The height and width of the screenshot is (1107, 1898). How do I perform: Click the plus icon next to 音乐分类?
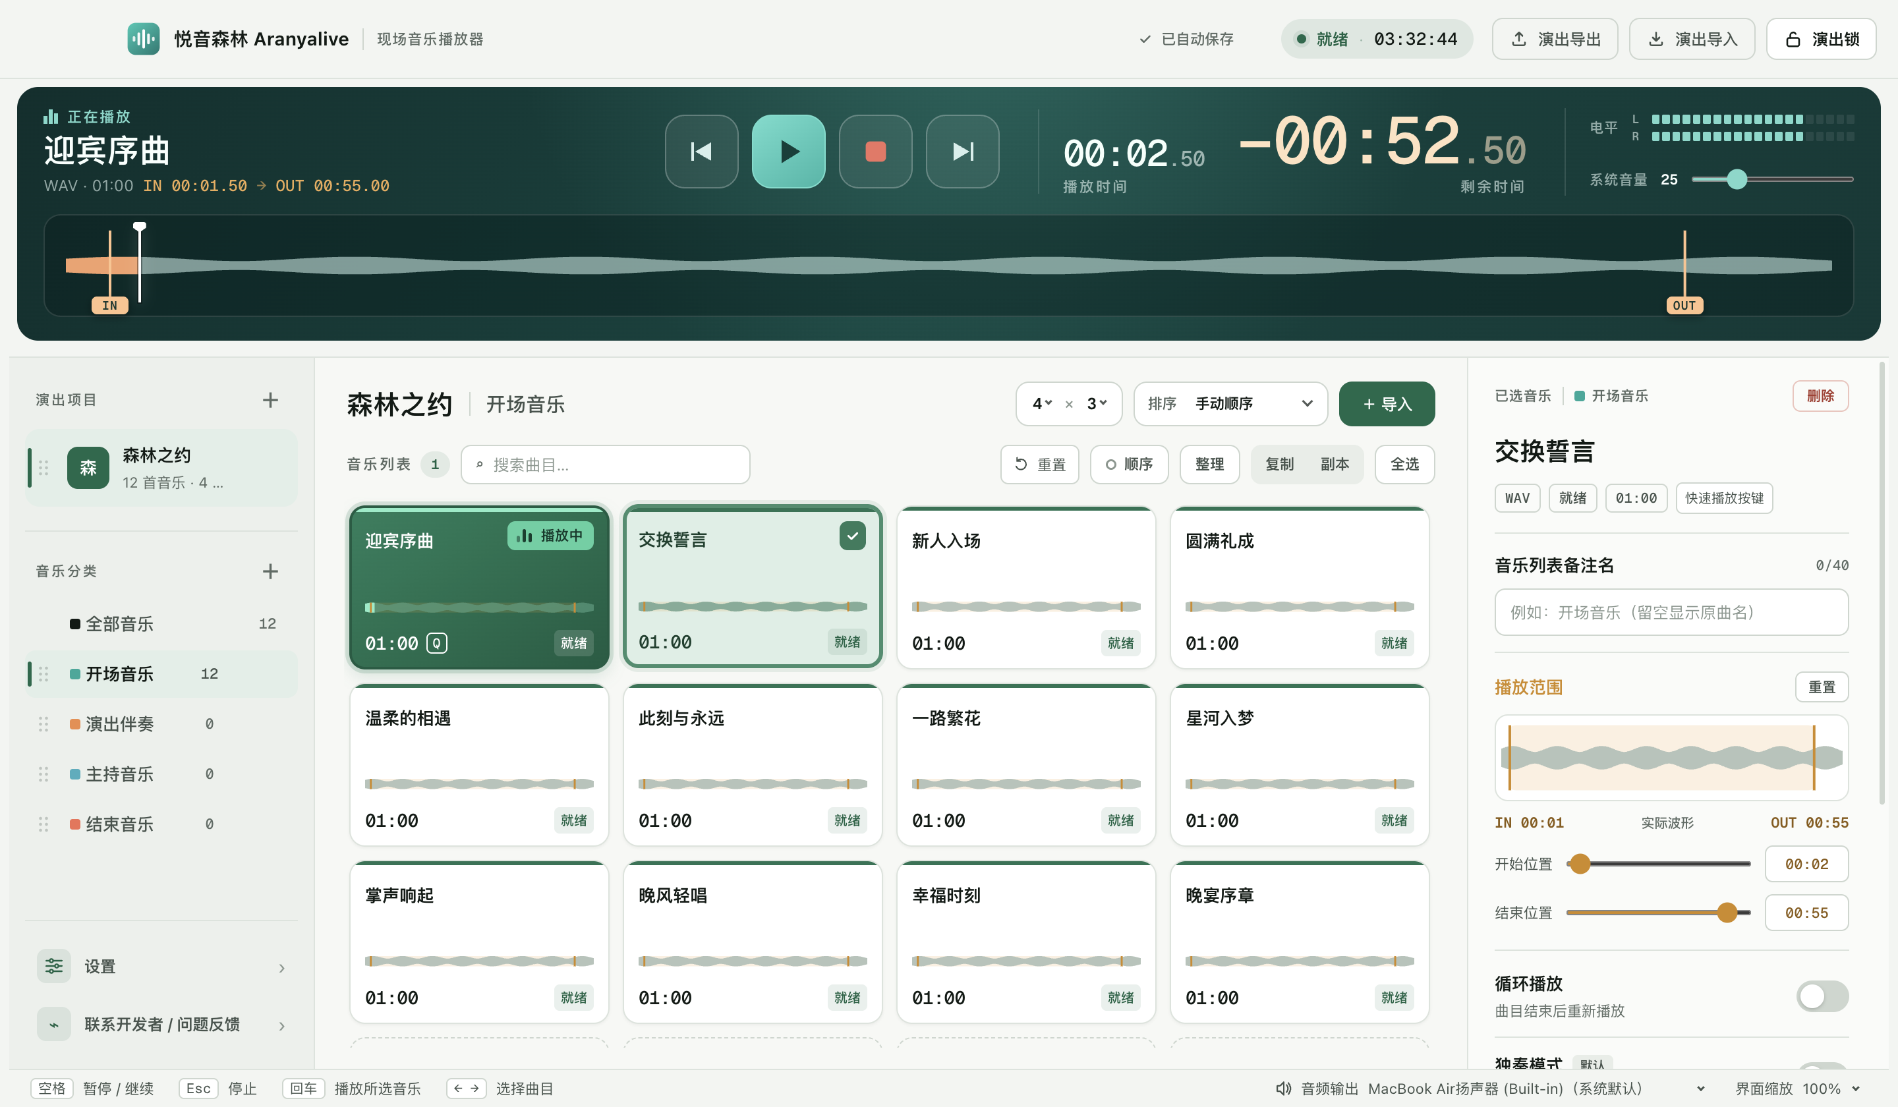270,571
